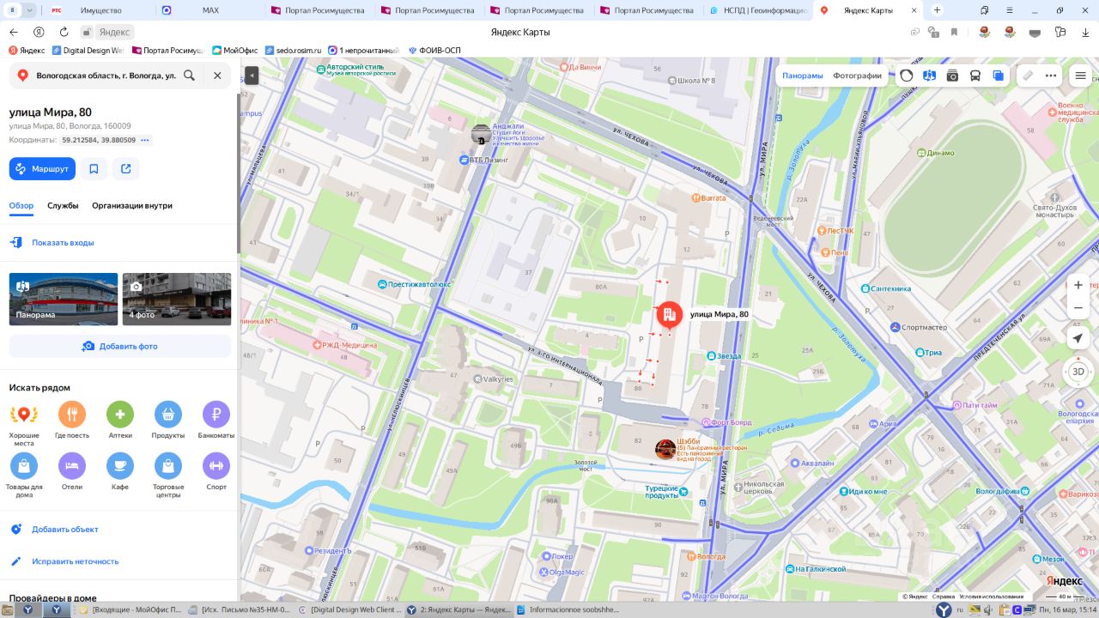Switch to Имущество browser tab

(100, 10)
